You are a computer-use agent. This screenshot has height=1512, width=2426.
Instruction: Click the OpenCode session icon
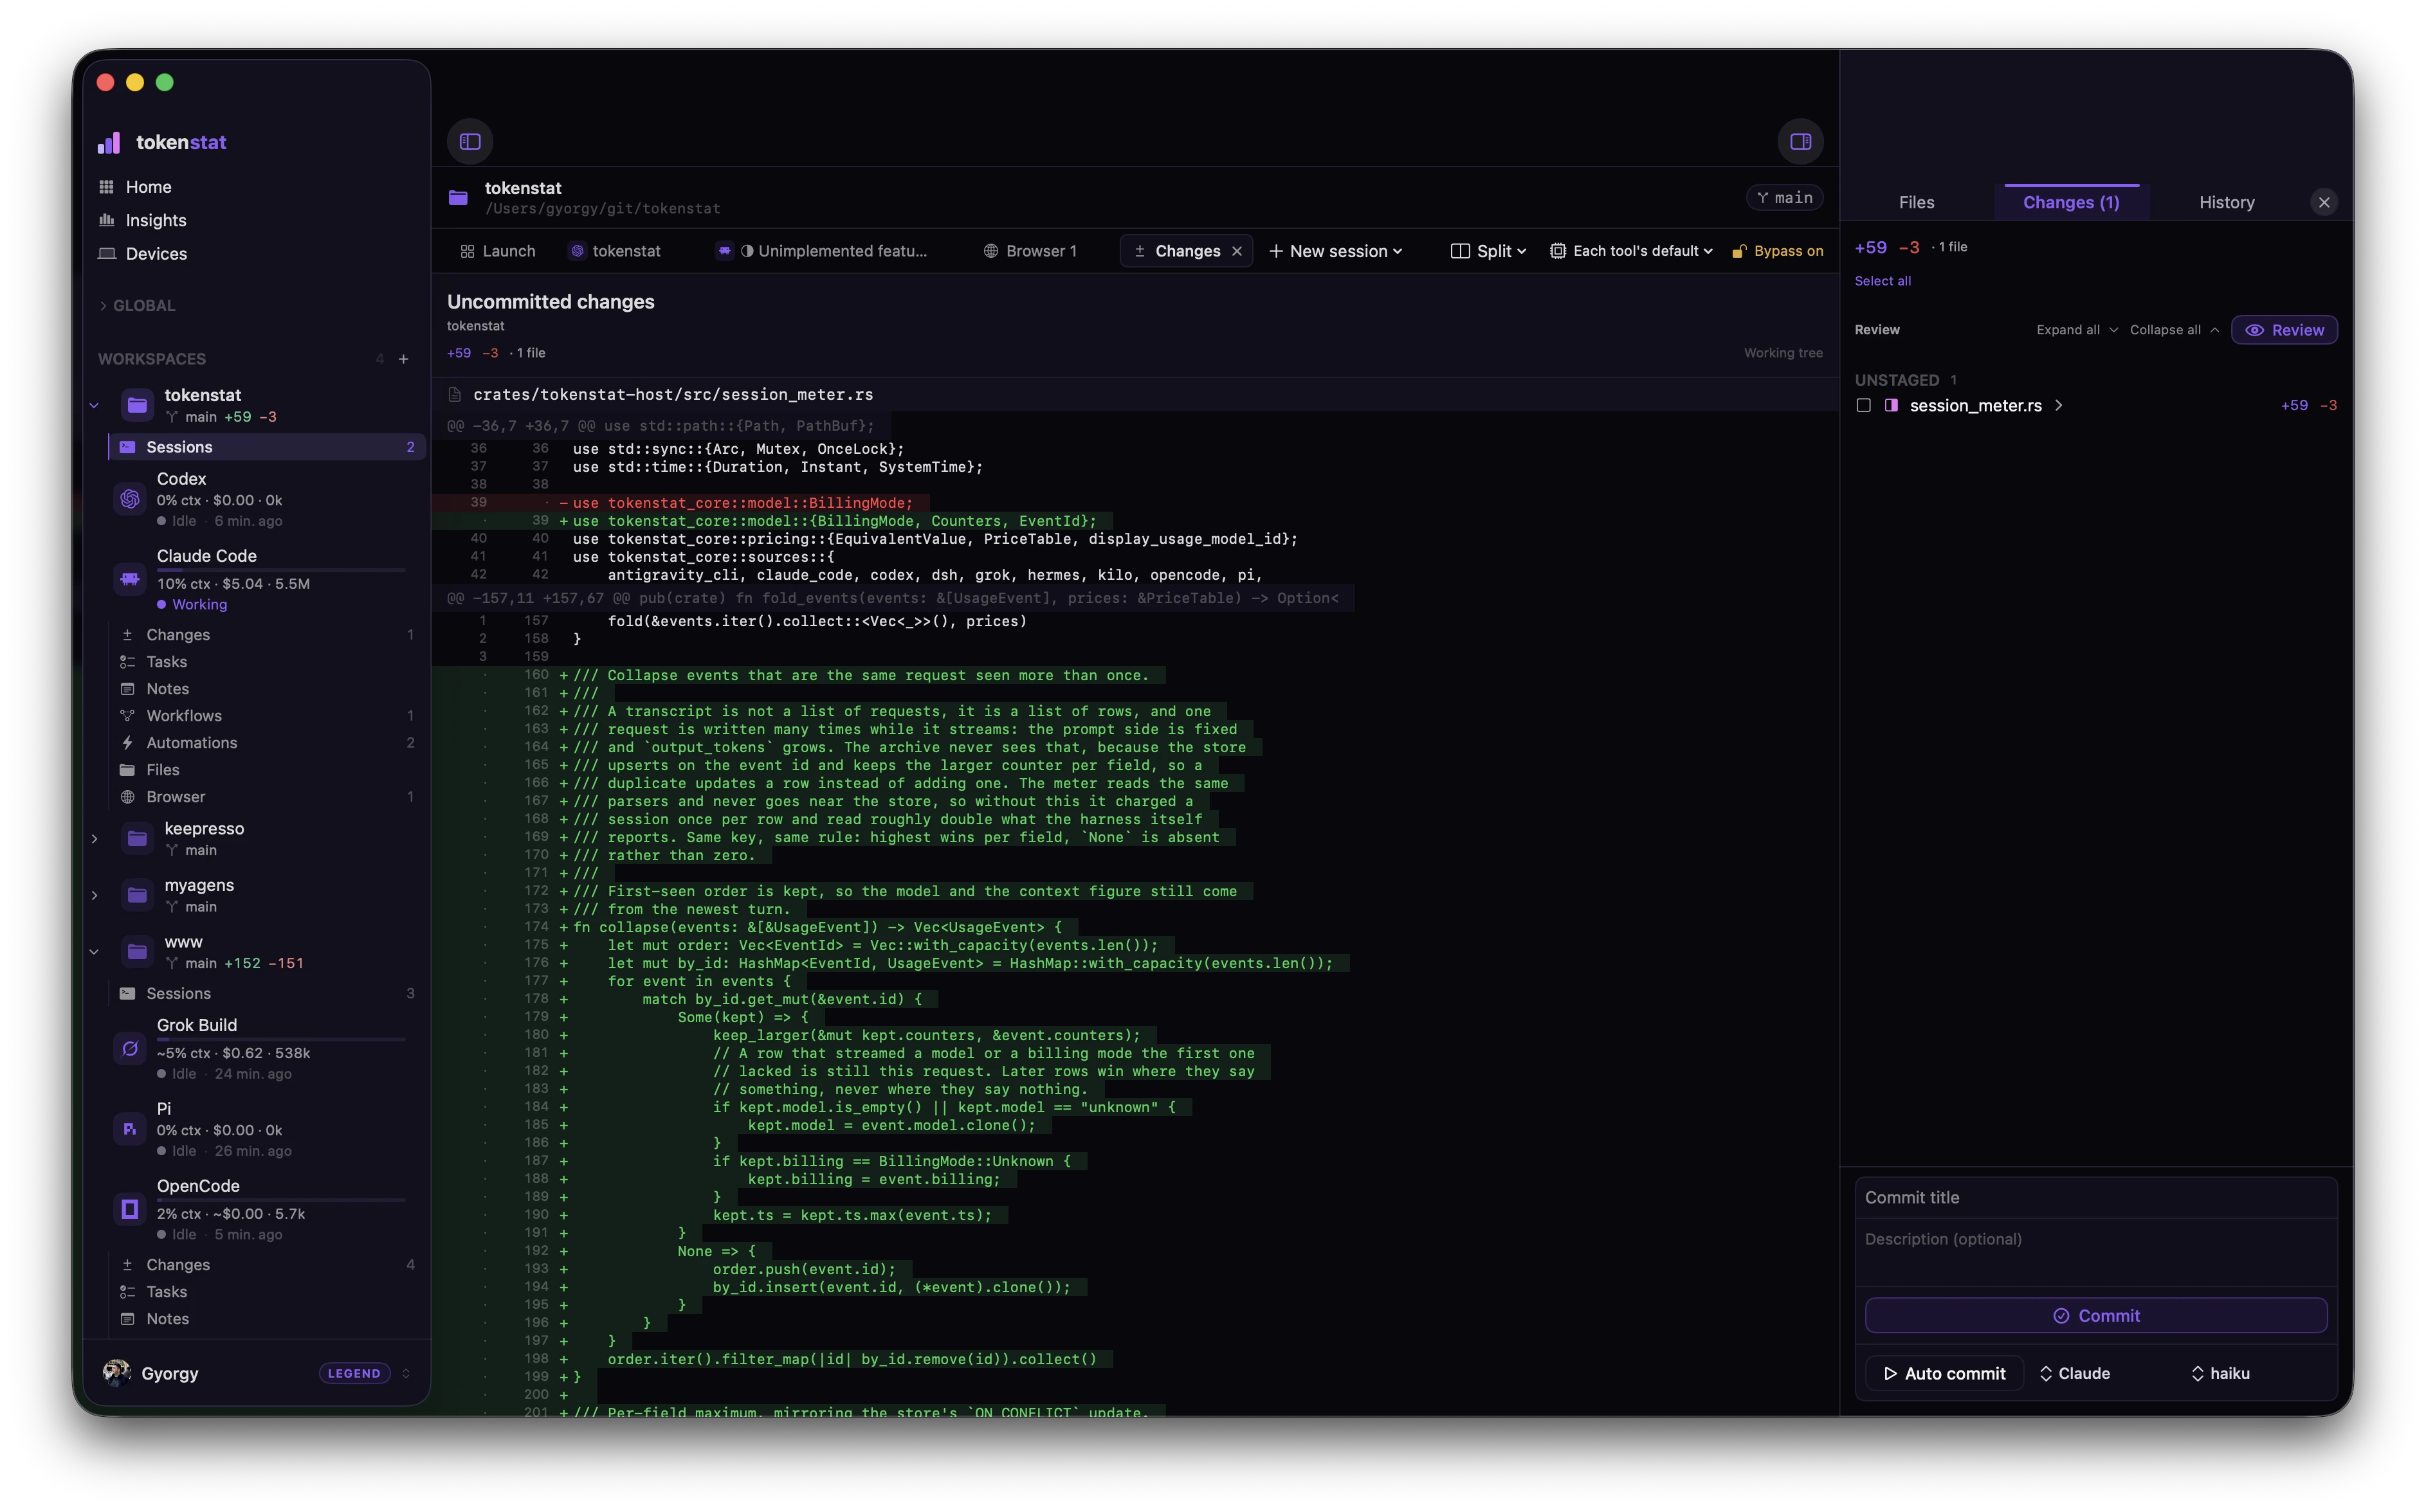coord(130,1209)
